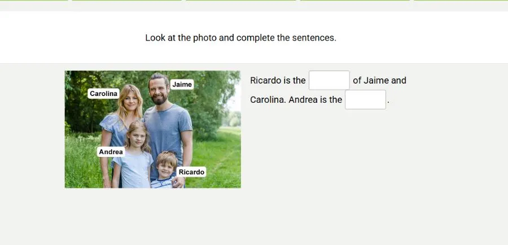Click the blank after "Andrea is the"
Viewport: 508px width, 245px height.
pos(365,99)
